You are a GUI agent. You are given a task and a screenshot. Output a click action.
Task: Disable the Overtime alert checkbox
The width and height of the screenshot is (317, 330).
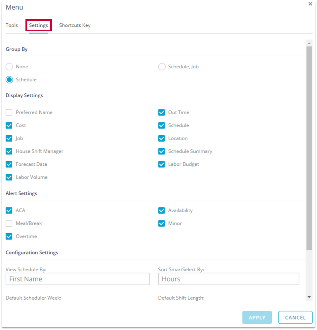point(9,236)
